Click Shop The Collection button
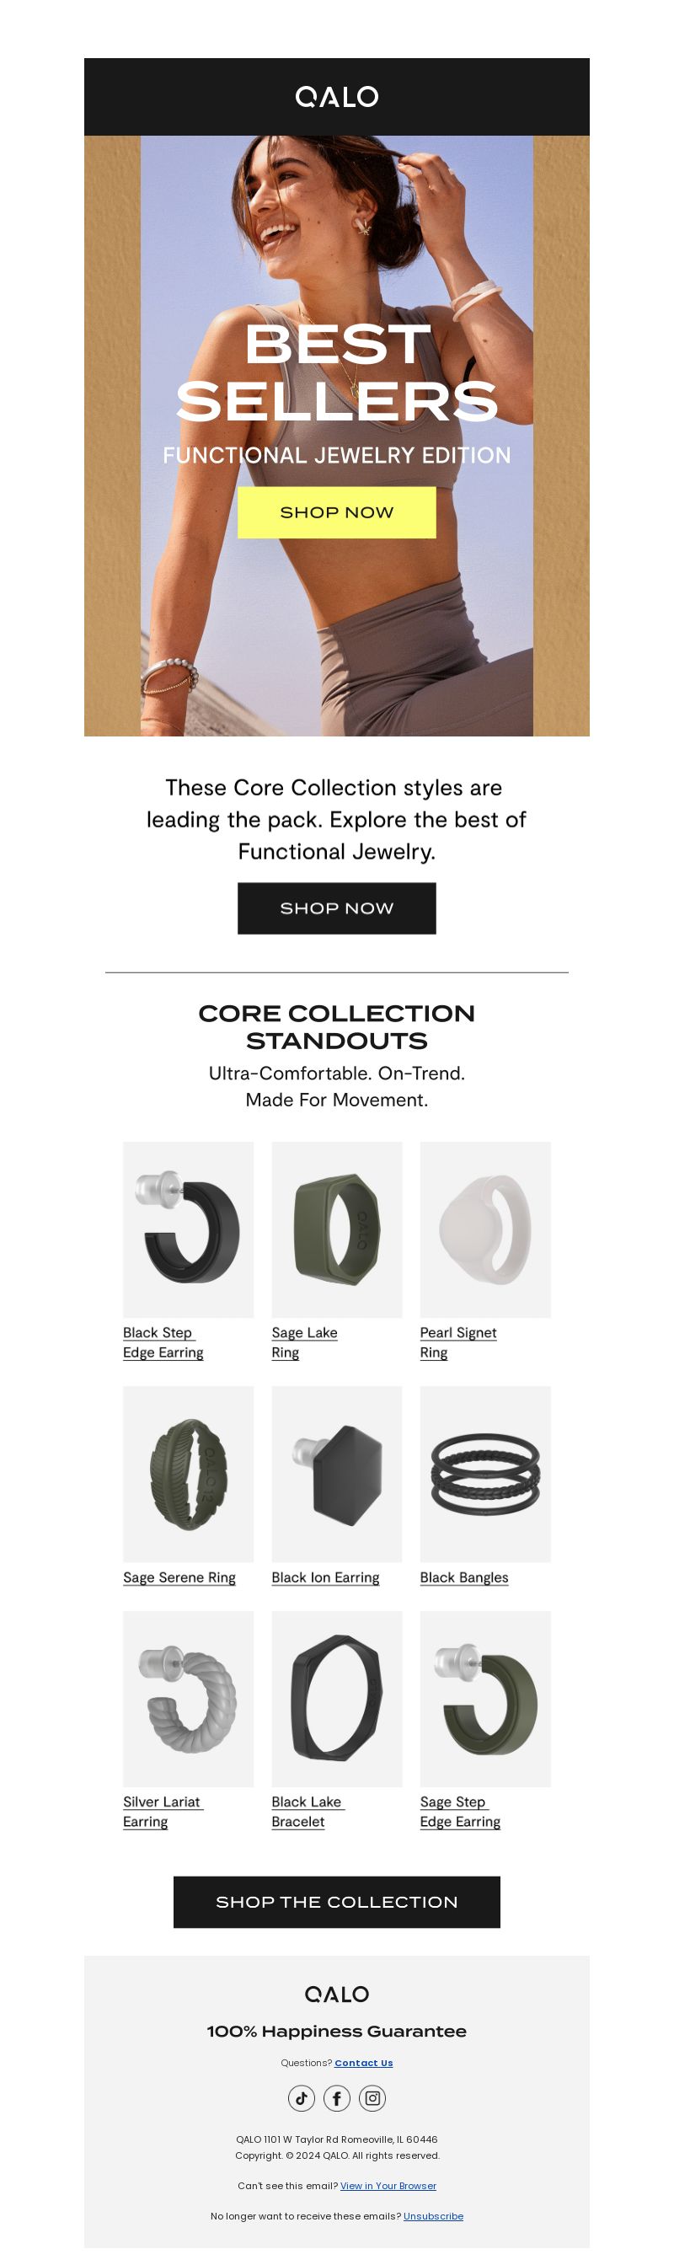This screenshot has height=2265, width=674. click(x=336, y=1901)
